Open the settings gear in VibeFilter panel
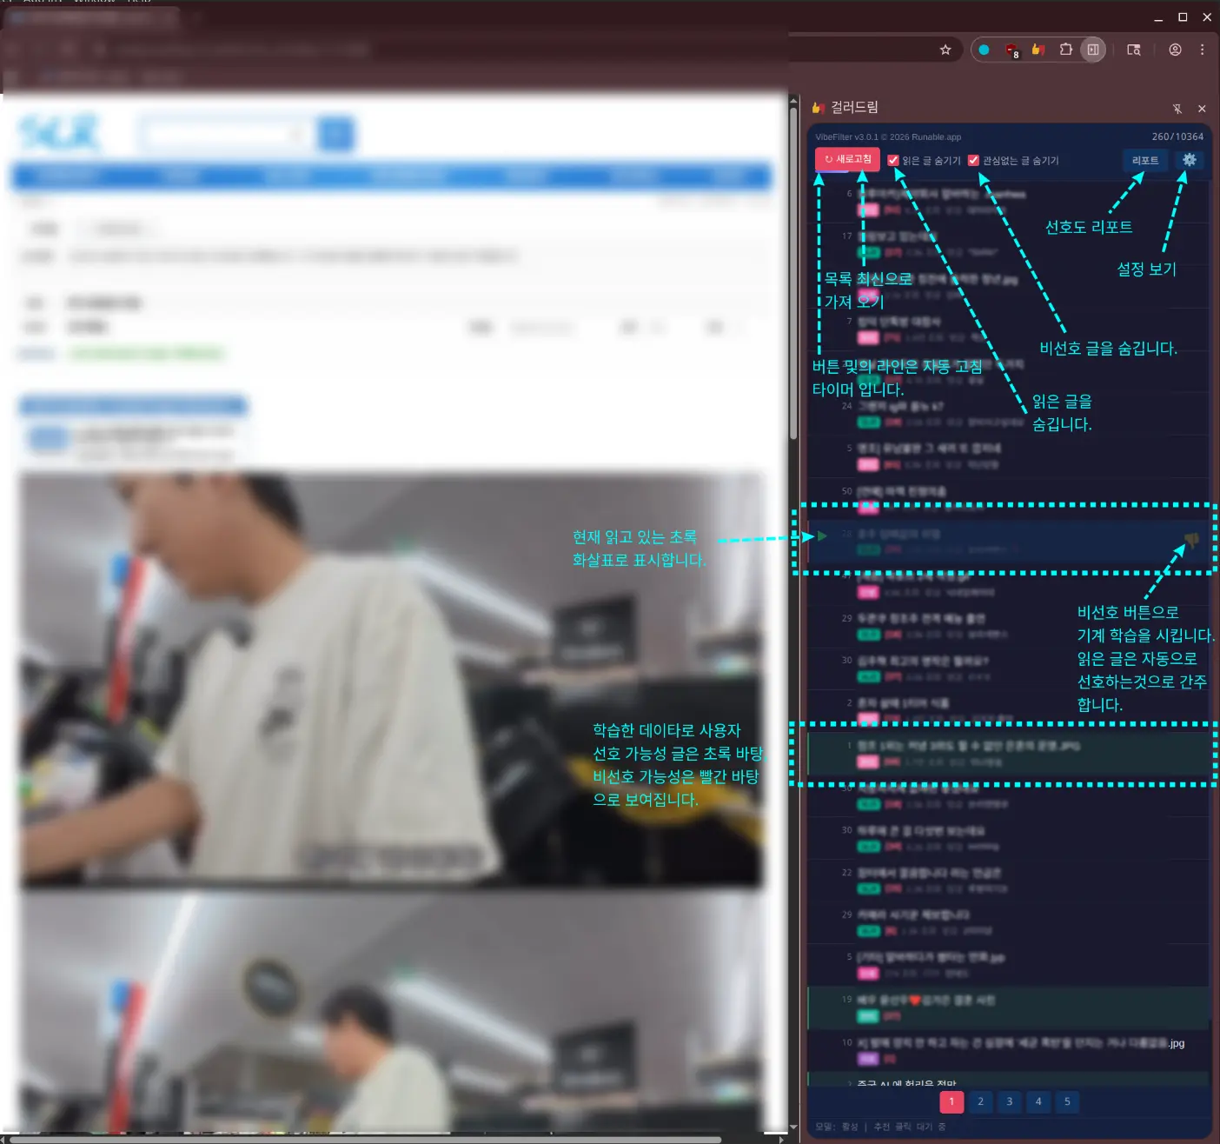The width and height of the screenshot is (1220, 1144). (x=1189, y=160)
